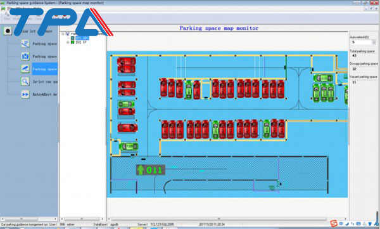Click the black circle icon heading the sidebar

8,31
